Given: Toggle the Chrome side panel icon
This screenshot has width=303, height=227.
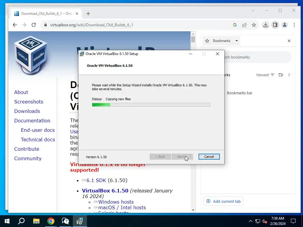Looking at the screenshot, I should 275,25.
